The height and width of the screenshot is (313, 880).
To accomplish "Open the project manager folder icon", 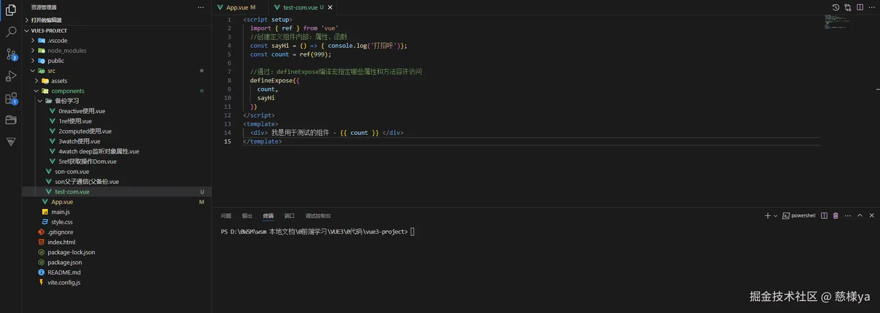I will [x=11, y=120].
